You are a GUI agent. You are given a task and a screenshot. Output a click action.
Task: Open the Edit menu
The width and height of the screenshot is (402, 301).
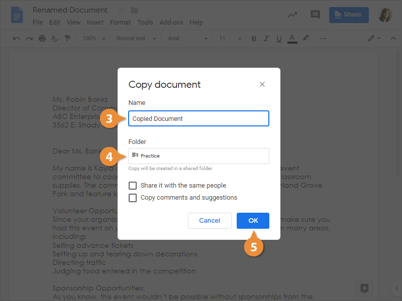click(55, 23)
